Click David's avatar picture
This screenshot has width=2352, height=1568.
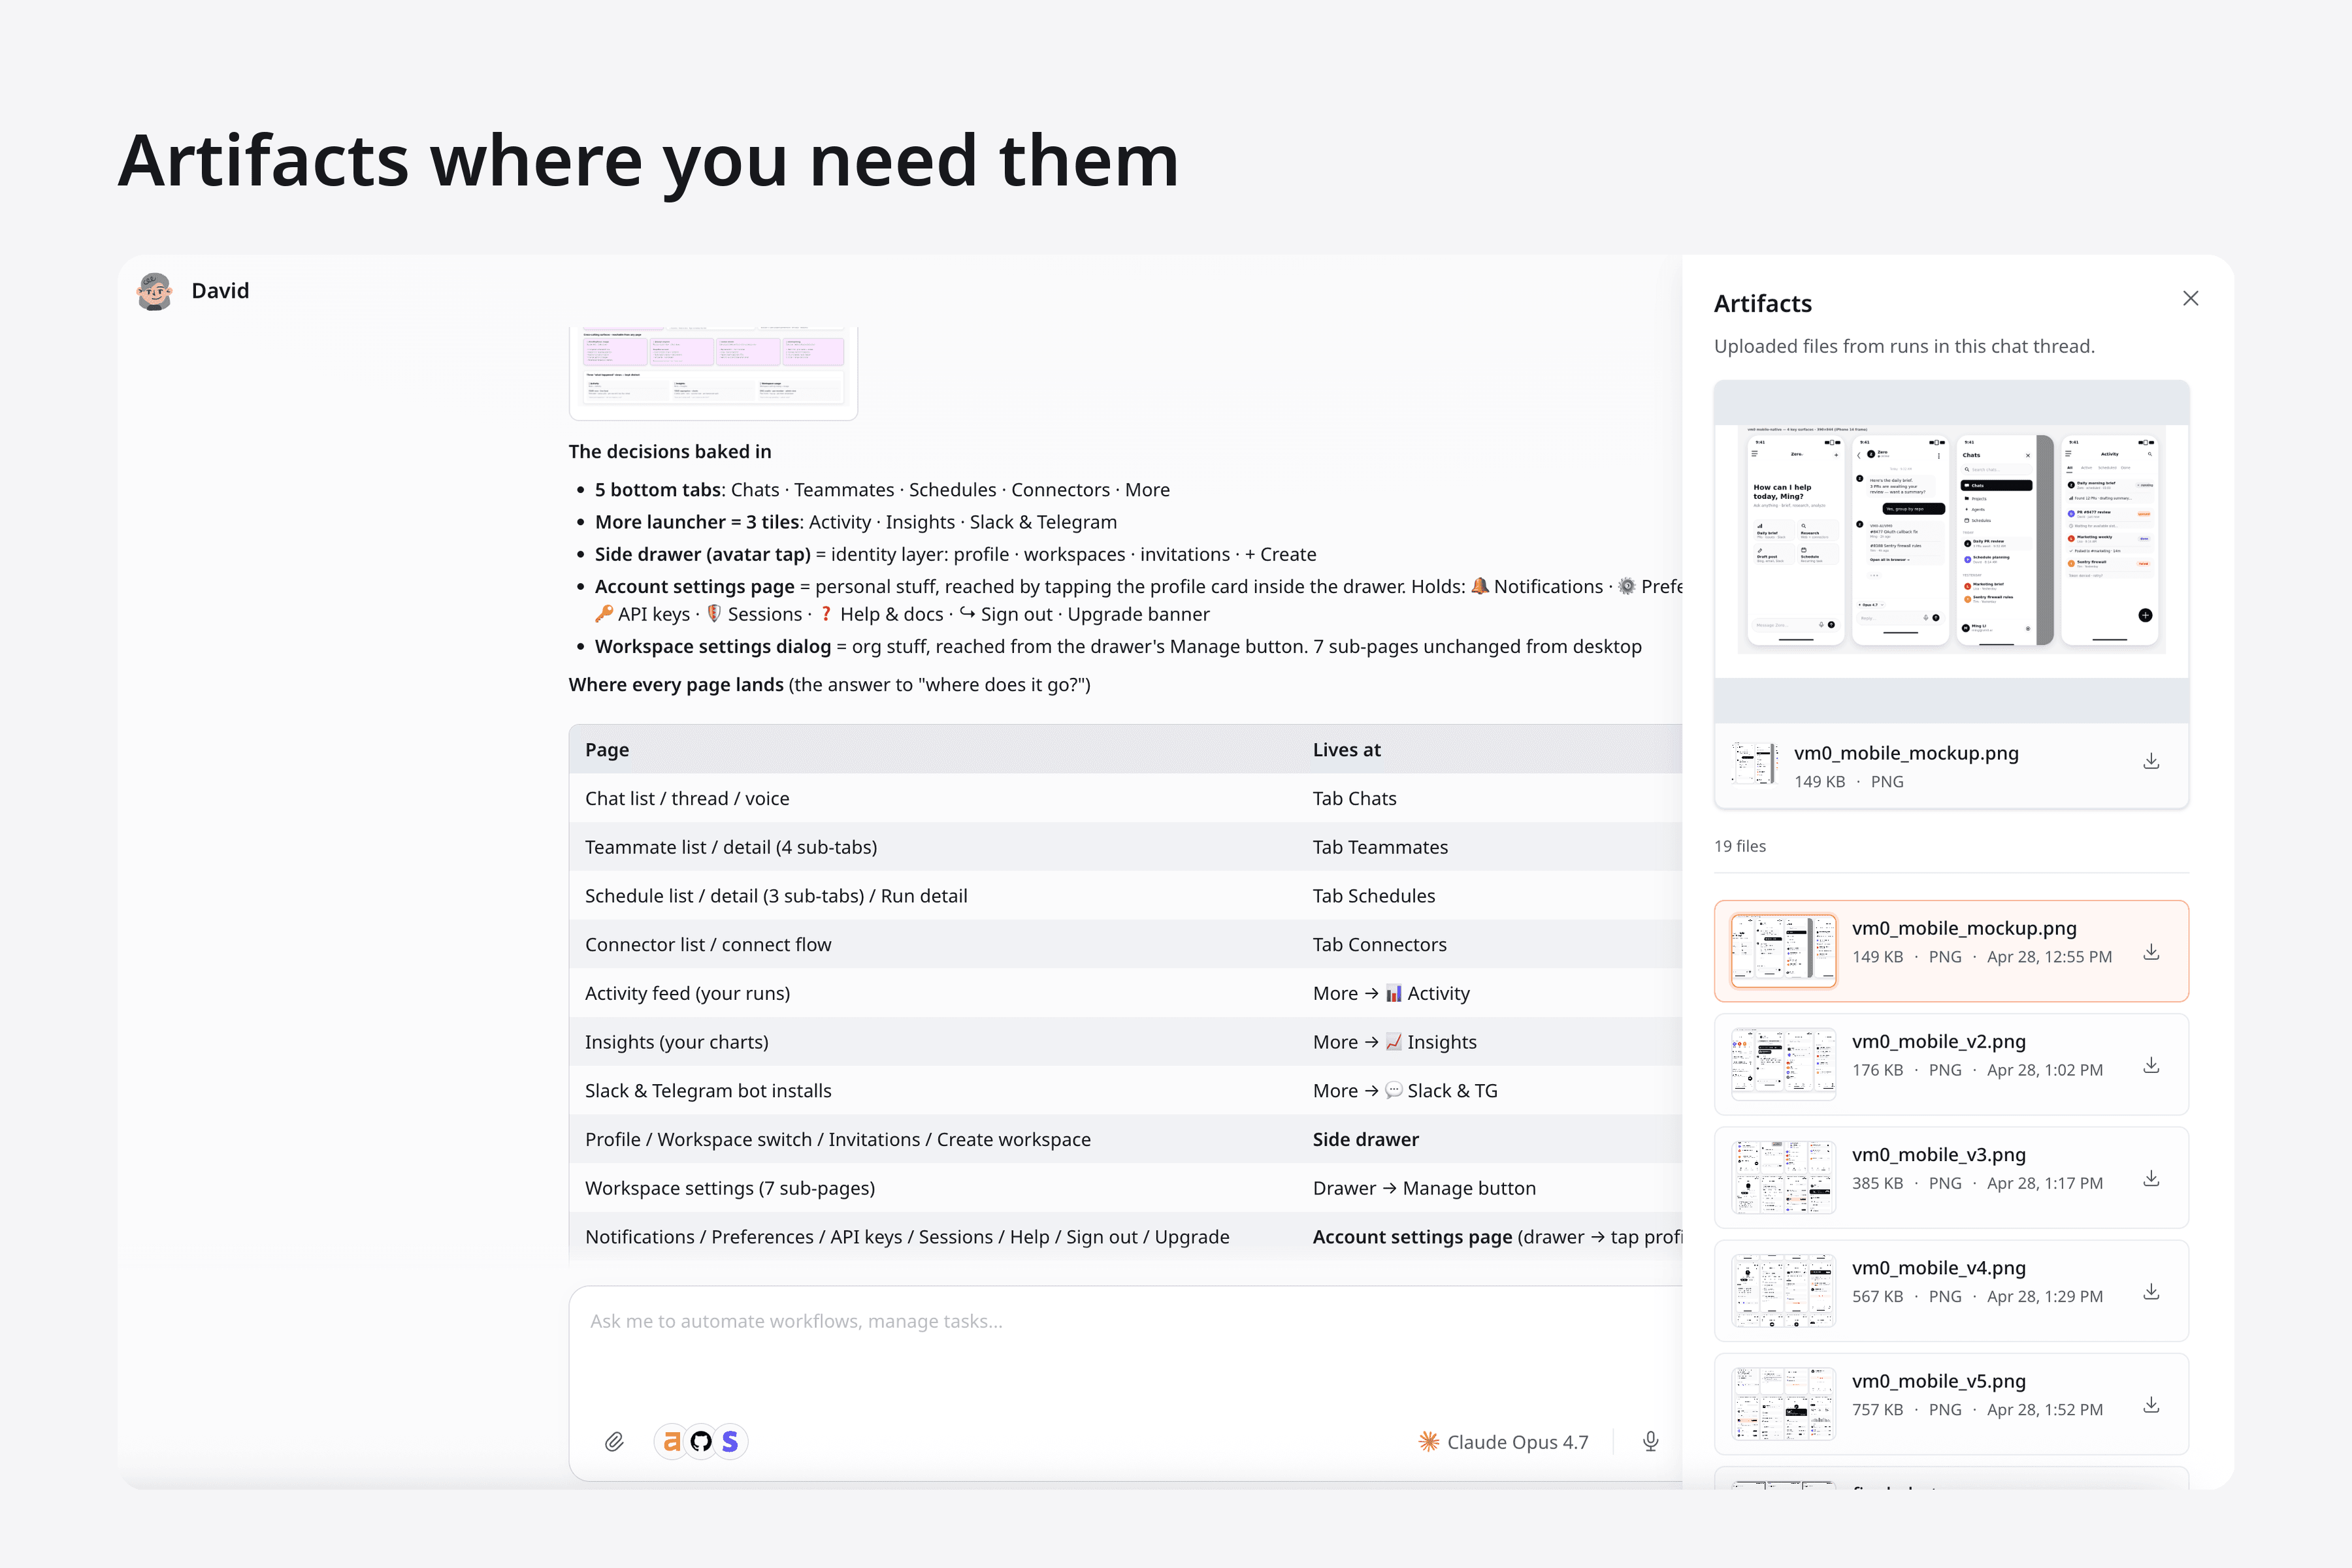(155, 291)
